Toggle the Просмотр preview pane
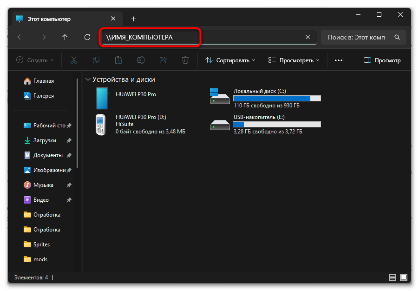Screen dimensions: 419x291 pyautogui.click(x=382, y=60)
